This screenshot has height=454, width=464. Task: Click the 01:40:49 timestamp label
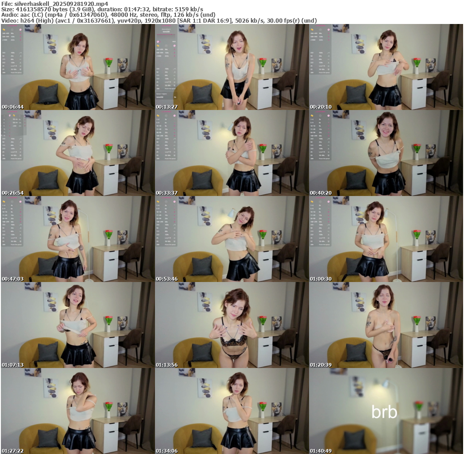coord(320,451)
